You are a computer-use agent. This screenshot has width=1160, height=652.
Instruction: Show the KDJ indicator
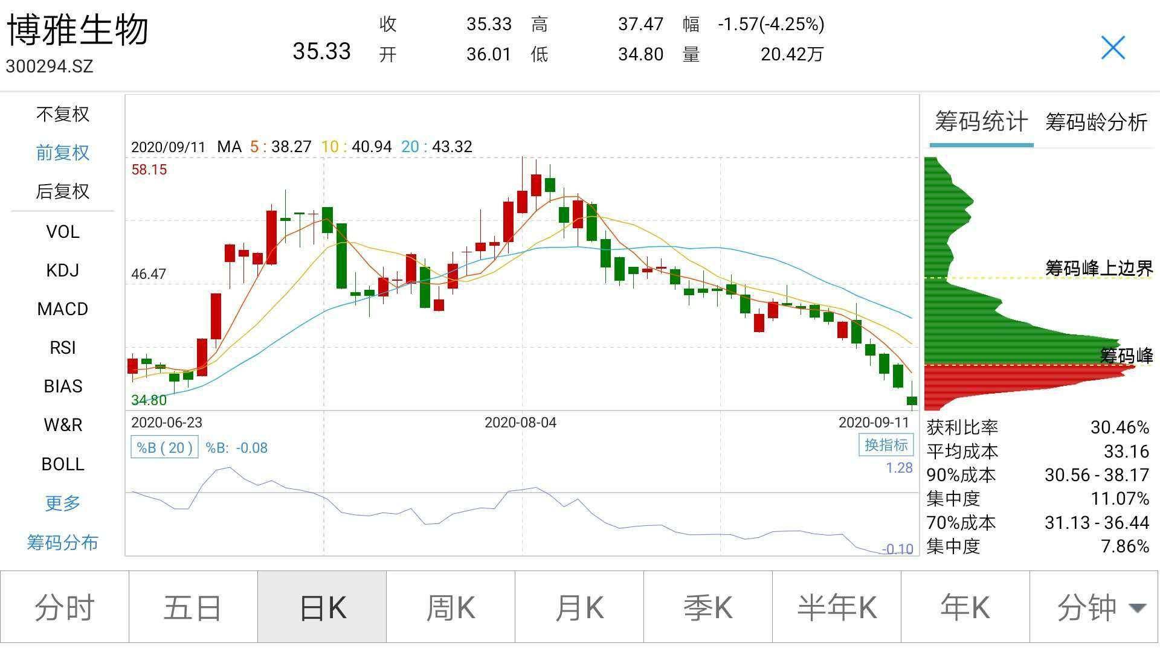[63, 270]
